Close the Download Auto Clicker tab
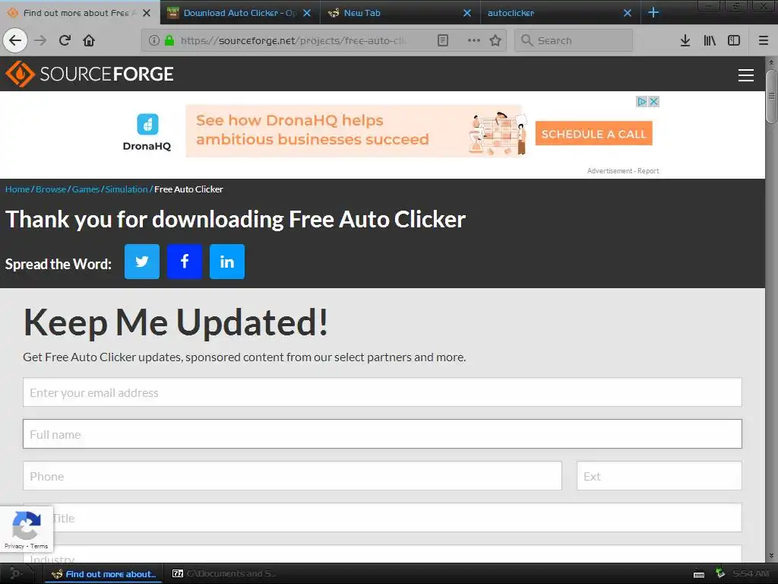Image resolution: width=778 pixels, height=584 pixels. 307,13
